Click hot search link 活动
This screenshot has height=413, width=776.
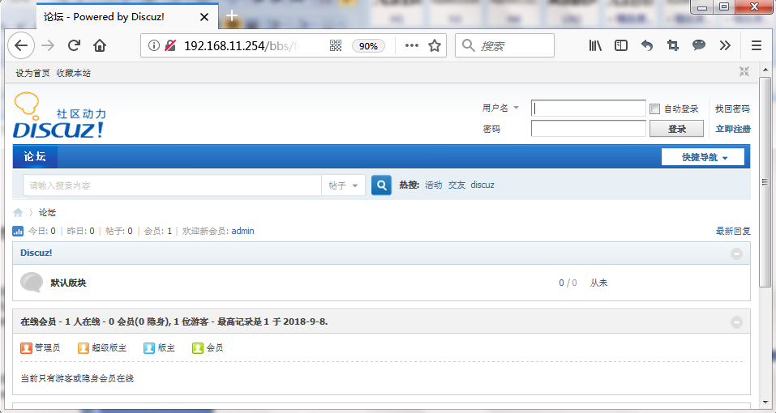tap(434, 185)
